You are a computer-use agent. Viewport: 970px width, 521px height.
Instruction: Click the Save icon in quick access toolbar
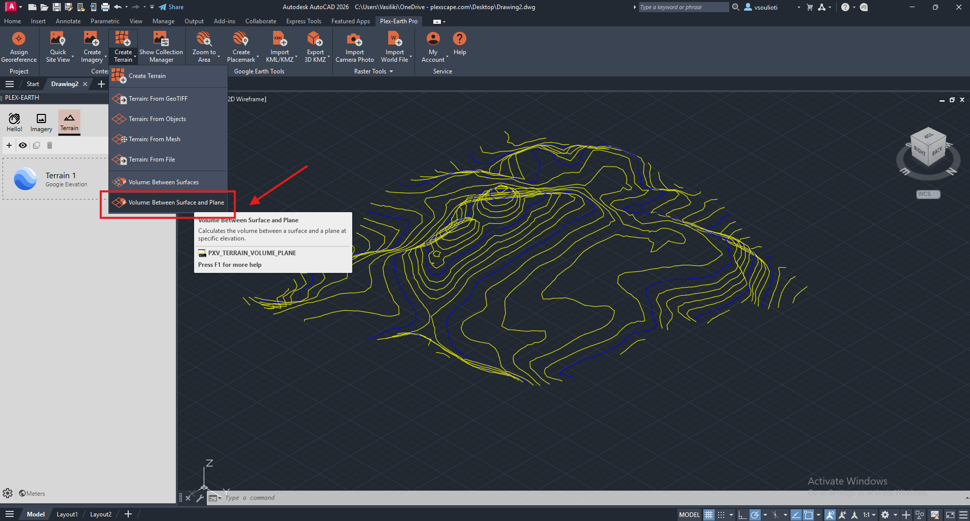coord(56,7)
